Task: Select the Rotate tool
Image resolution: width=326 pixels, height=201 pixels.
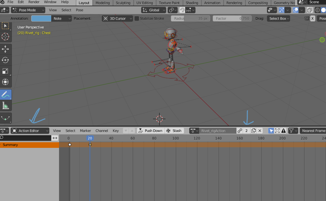Action: 5,60
